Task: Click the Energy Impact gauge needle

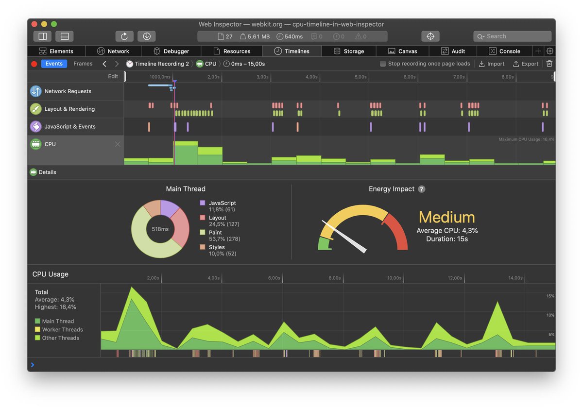Action: click(x=344, y=238)
